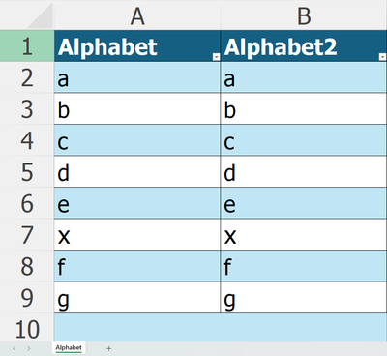387x356 pixels.
Task: Select row 1 header
Action: coord(27,45)
